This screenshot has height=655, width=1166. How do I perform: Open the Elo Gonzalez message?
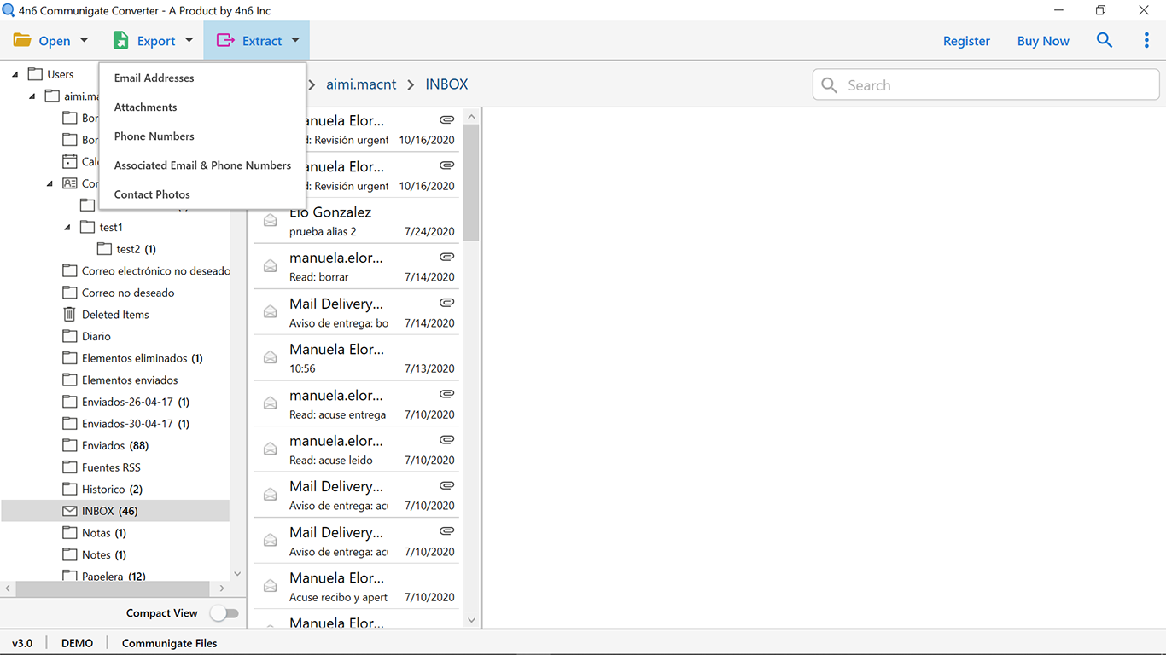[x=357, y=221]
